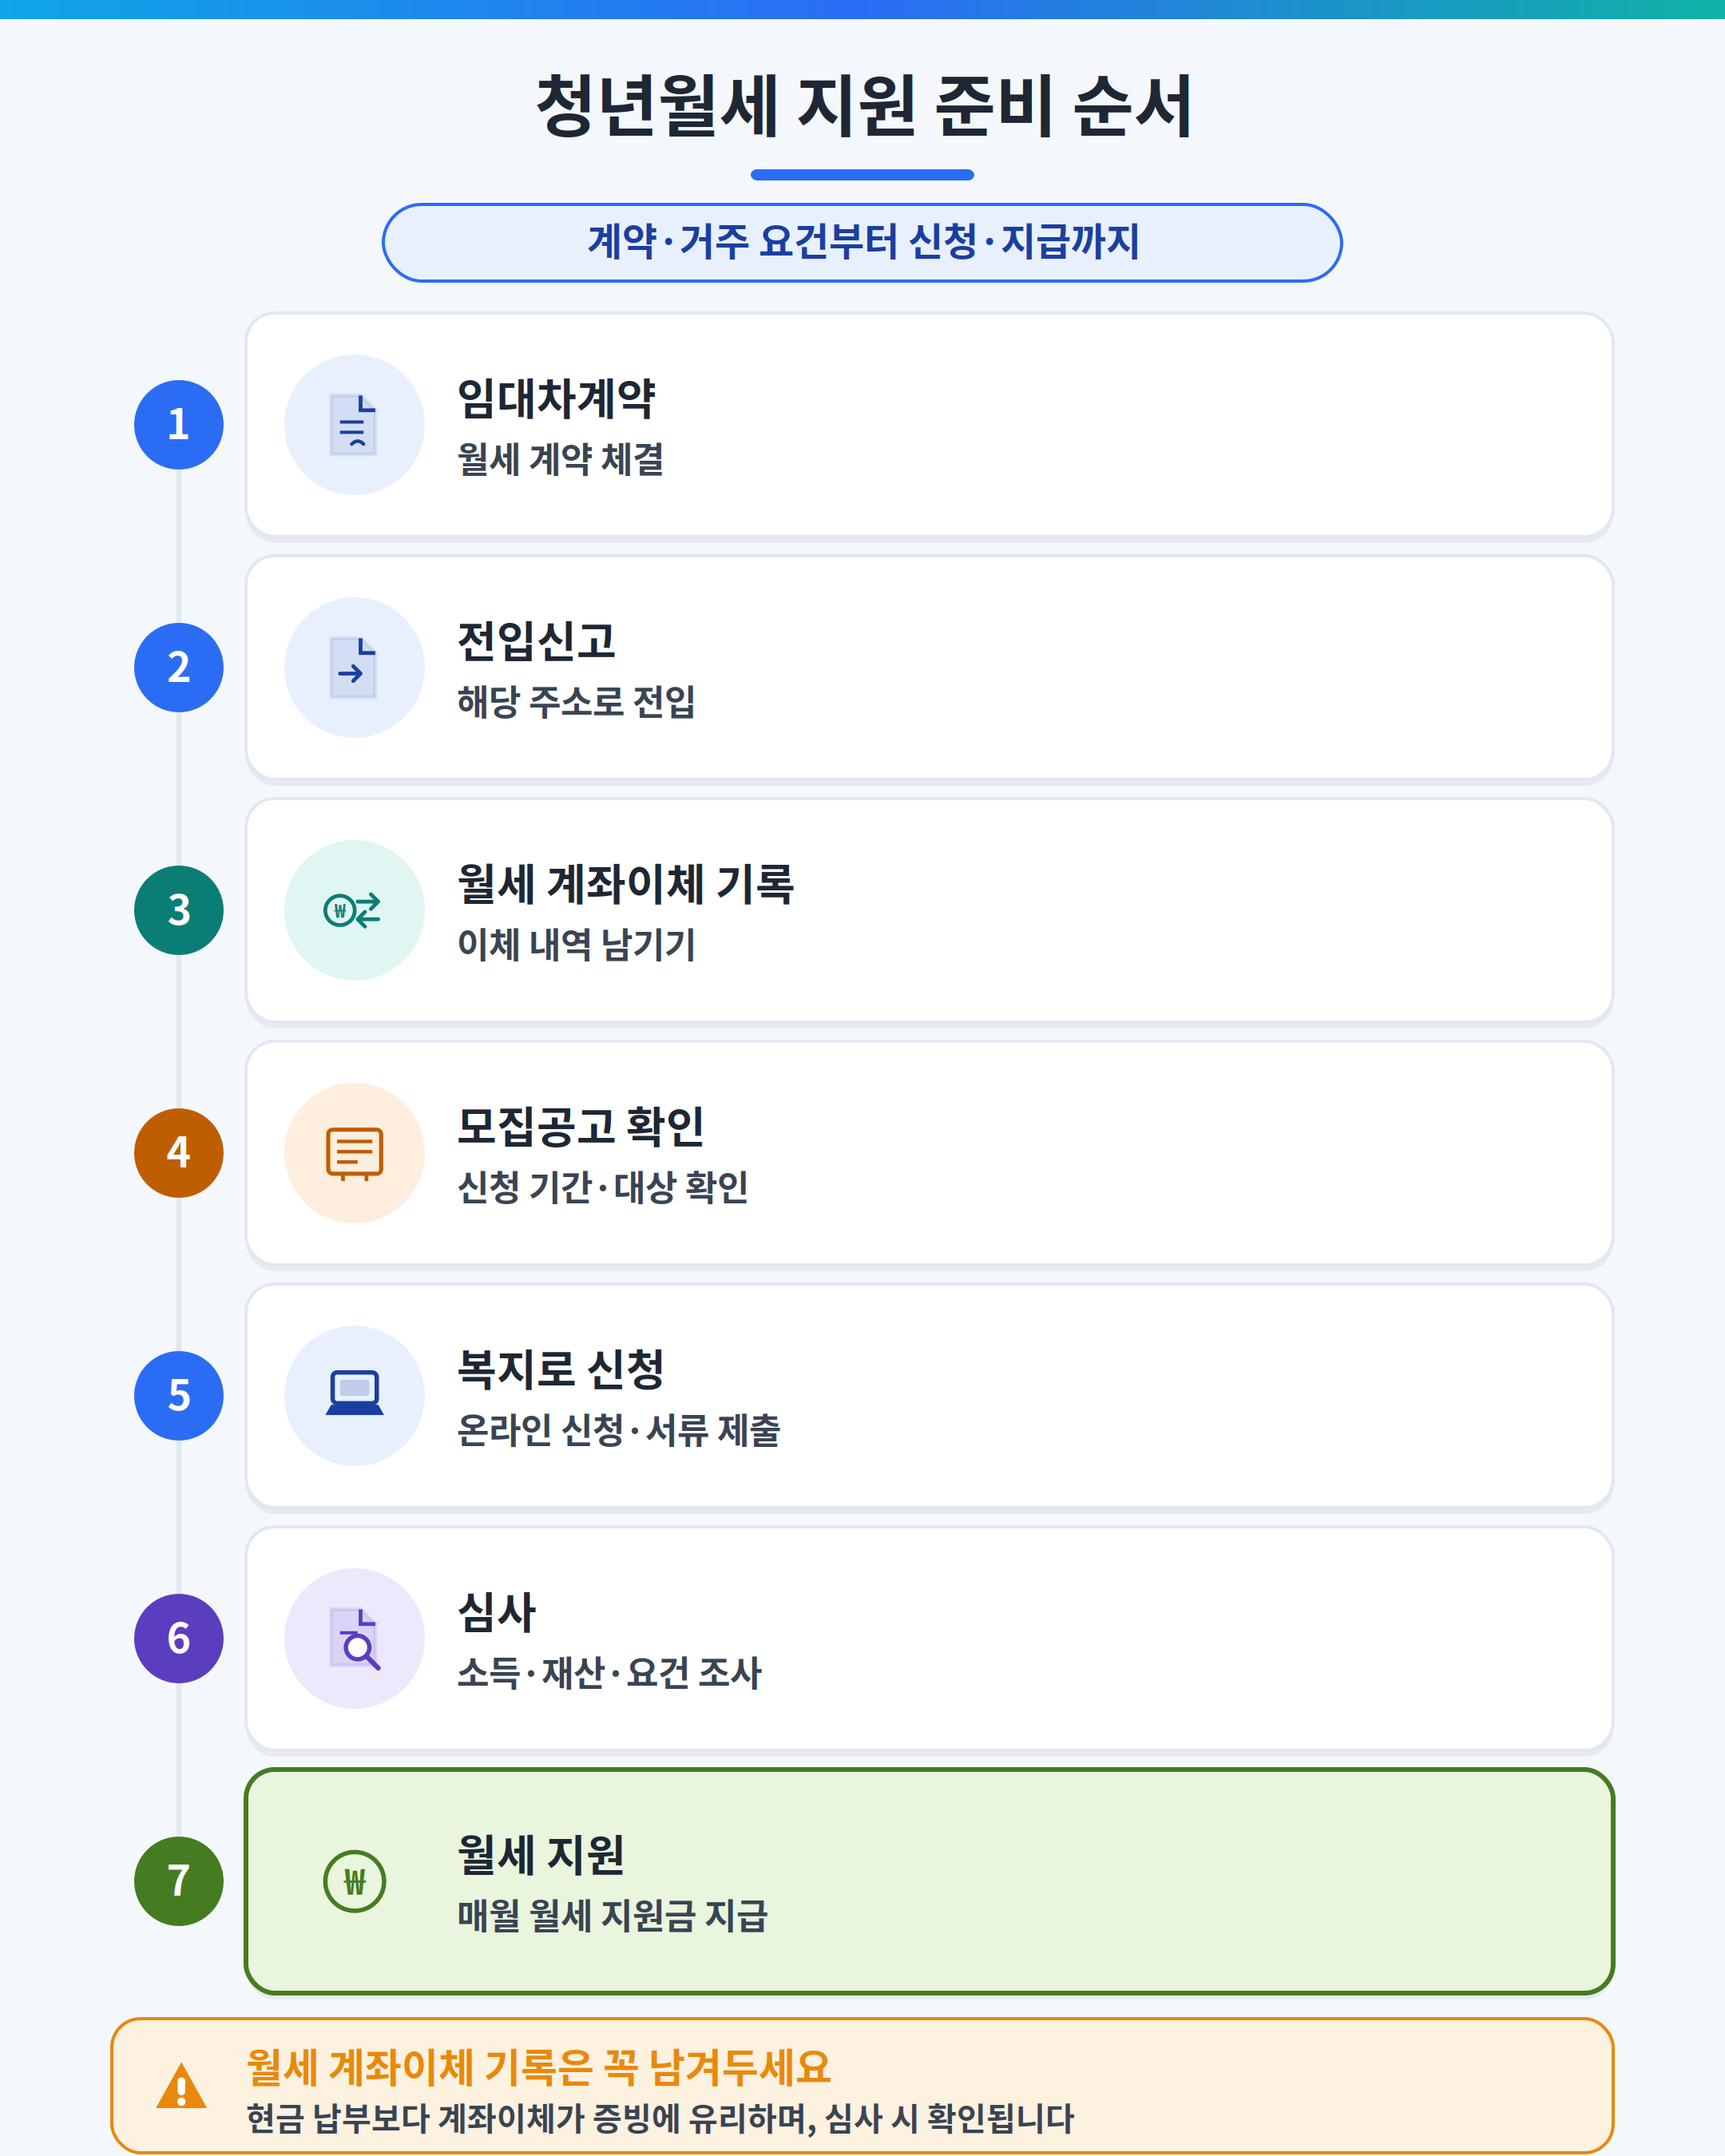Click the 월세 계좌이체 기록은 꼭 남겨두세요 notice

tap(862, 2086)
